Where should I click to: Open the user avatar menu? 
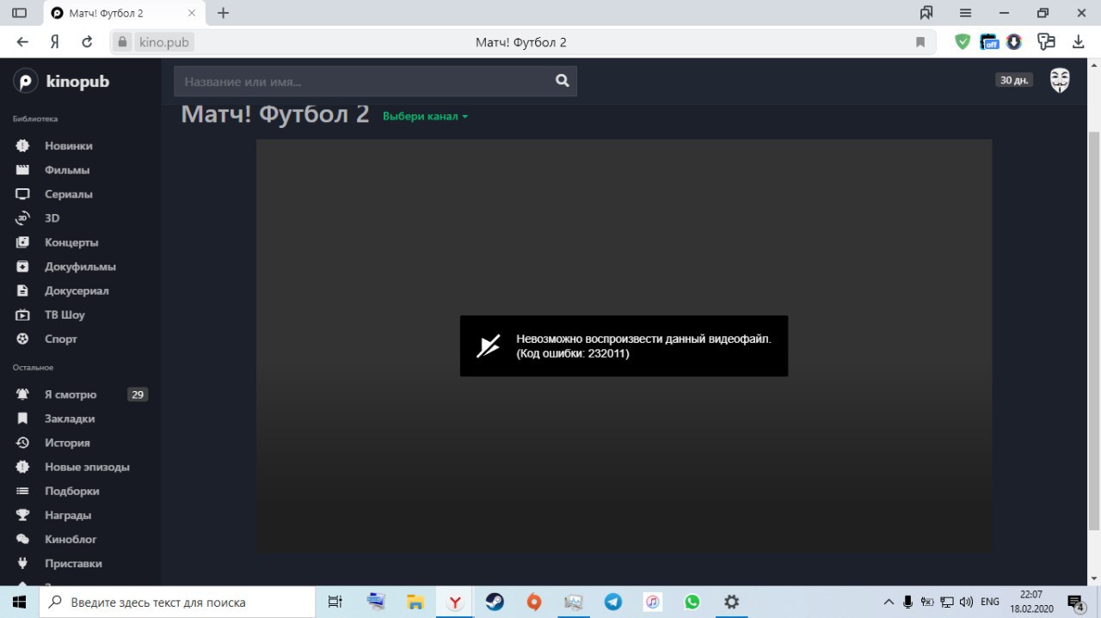pos(1060,81)
